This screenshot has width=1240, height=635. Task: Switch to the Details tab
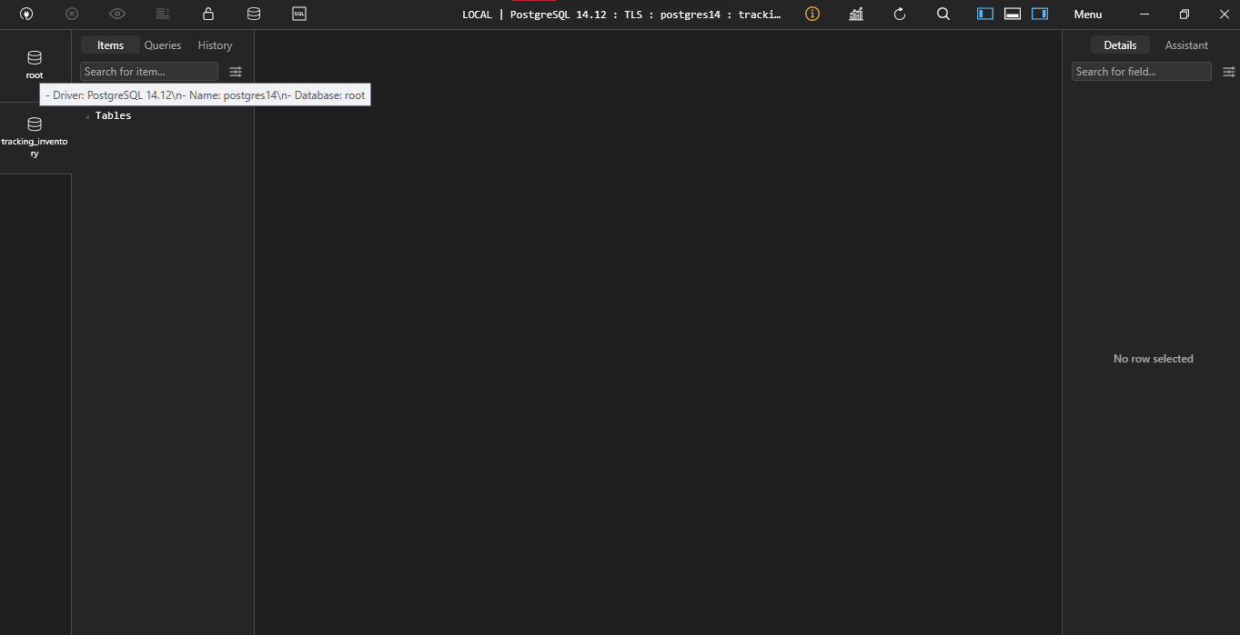pos(1120,45)
